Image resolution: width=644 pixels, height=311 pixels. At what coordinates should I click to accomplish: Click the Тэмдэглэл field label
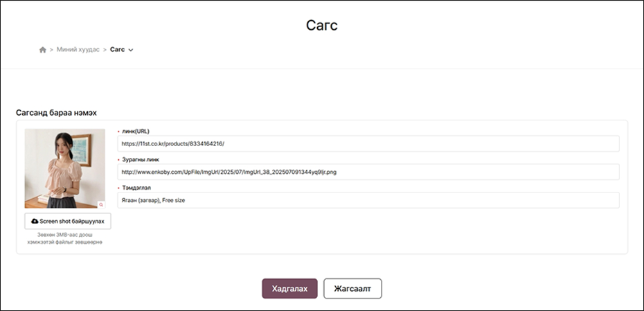click(137, 187)
